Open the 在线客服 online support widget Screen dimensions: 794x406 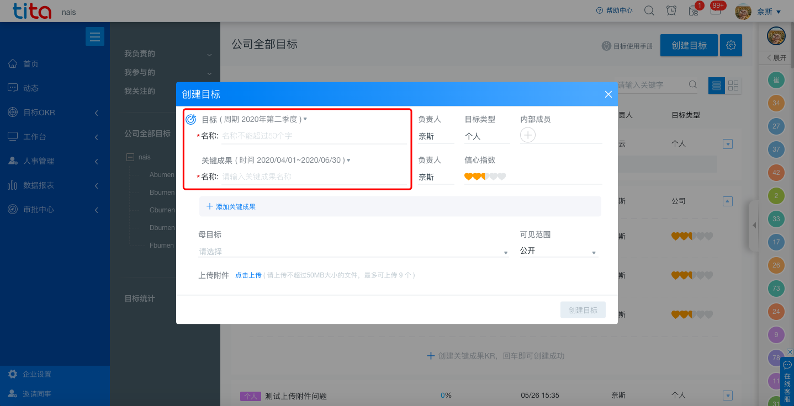(787, 381)
